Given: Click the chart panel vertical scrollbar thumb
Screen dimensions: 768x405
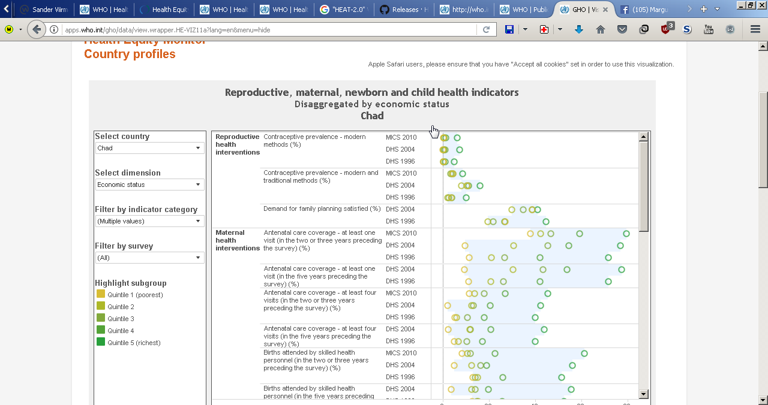Looking at the screenshot, I should pos(644,186).
